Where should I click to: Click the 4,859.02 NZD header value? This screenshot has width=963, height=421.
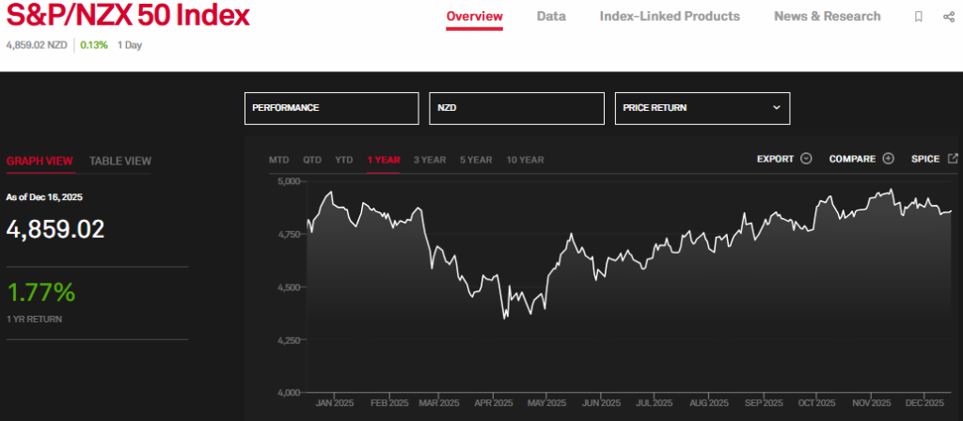point(37,45)
